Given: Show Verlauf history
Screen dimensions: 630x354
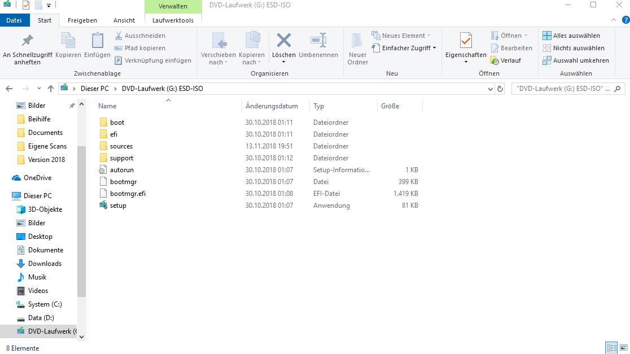Looking at the screenshot, I should click(x=506, y=60).
